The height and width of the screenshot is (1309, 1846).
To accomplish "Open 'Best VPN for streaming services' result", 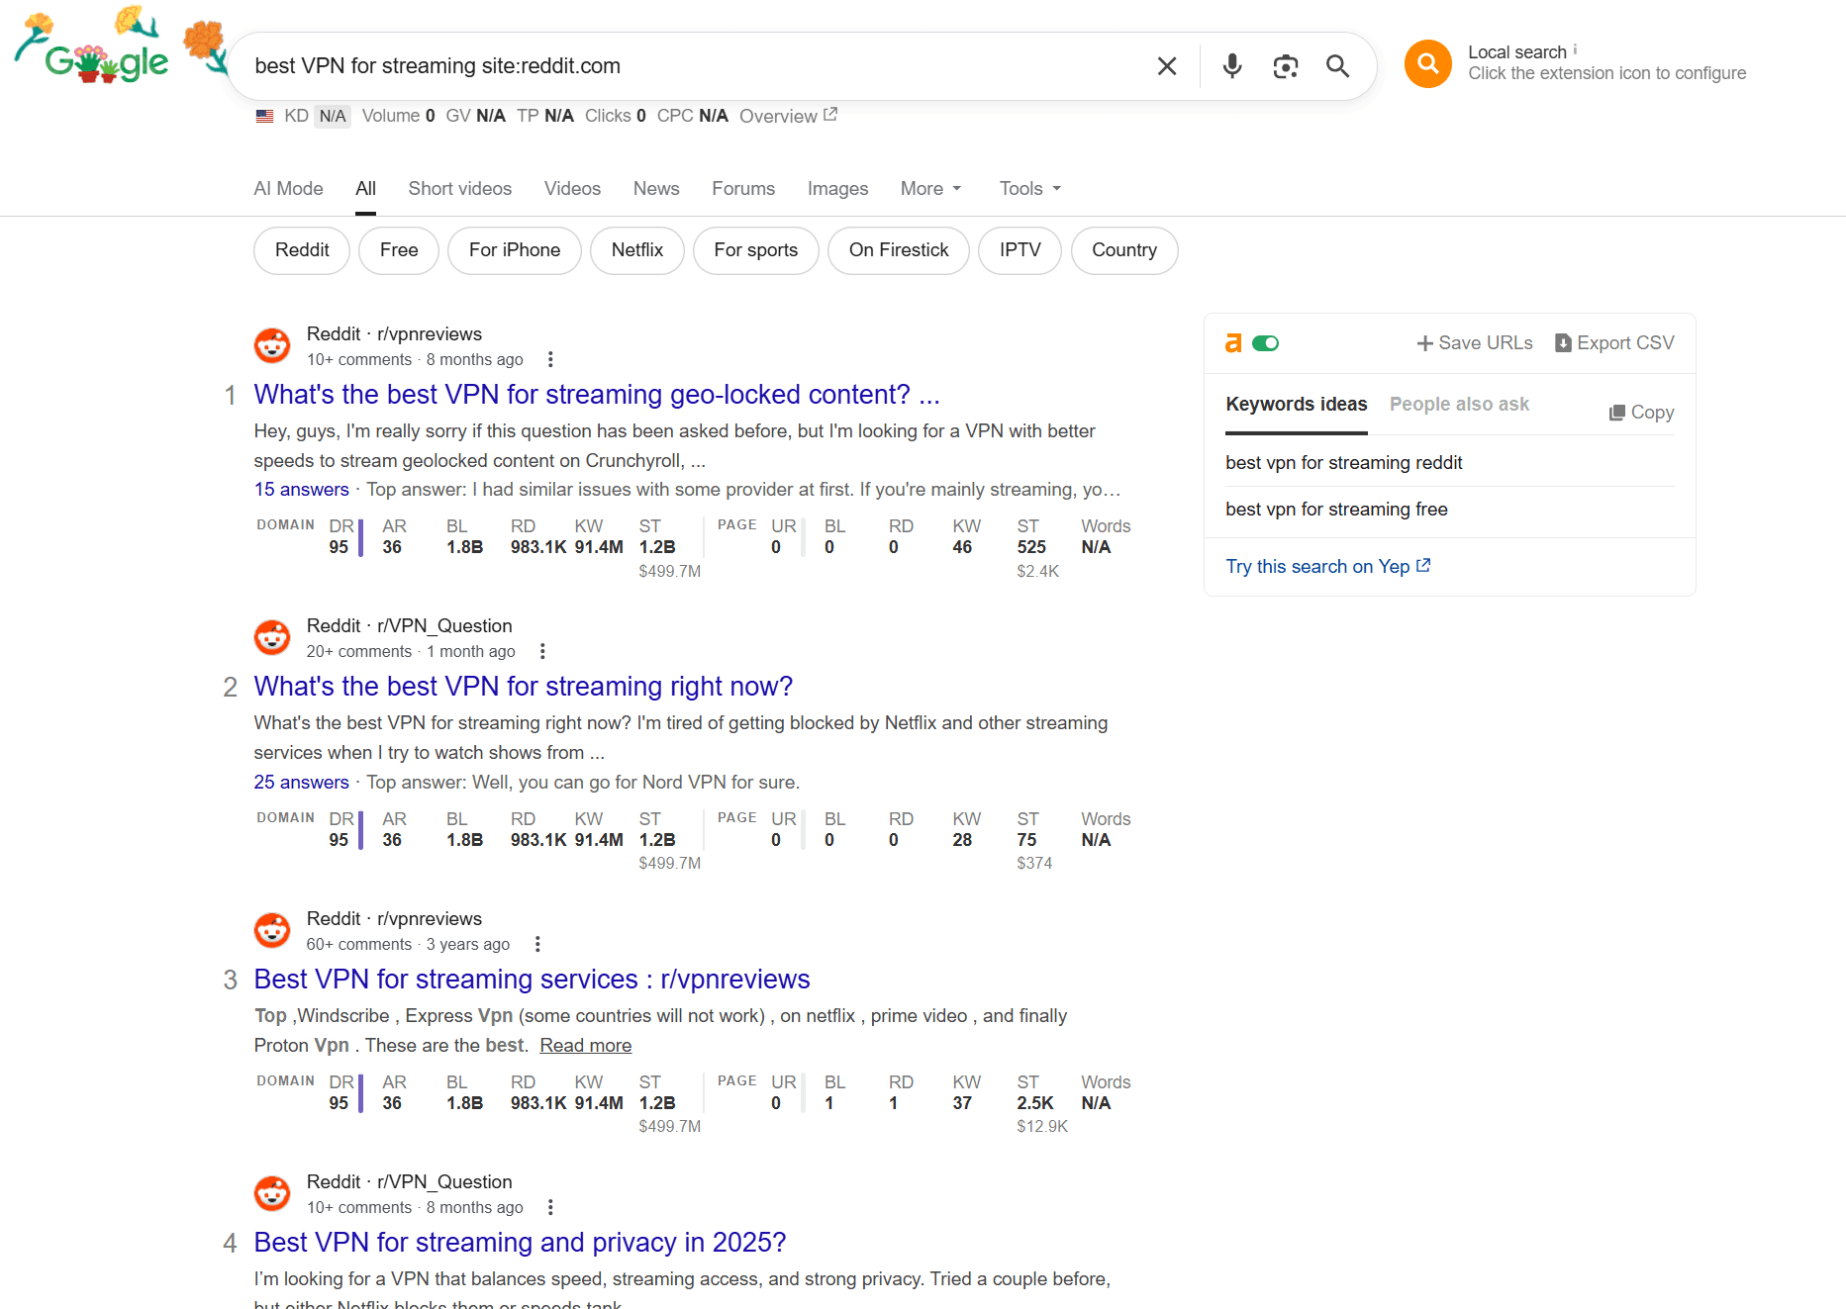I will 532,980.
